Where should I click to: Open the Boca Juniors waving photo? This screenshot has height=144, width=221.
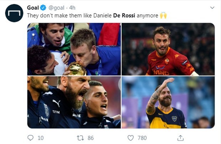(x=168, y=102)
